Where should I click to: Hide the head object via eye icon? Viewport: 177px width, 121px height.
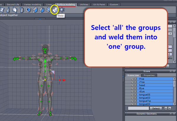pyautogui.click(x=135, y=85)
